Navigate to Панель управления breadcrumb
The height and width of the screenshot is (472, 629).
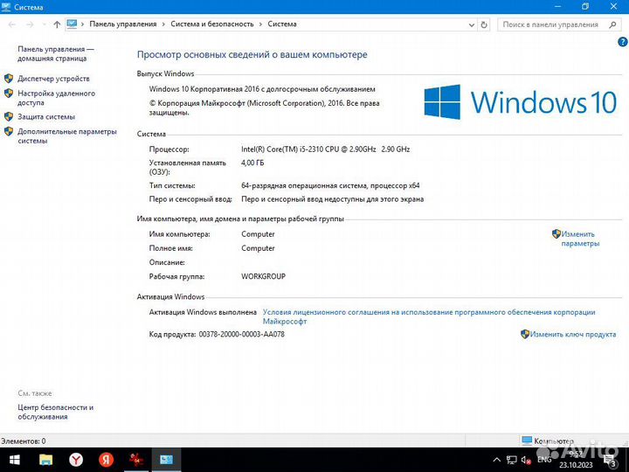point(123,24)
